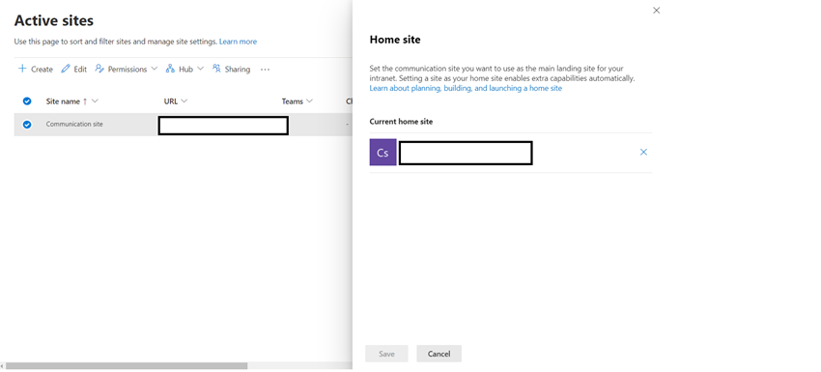Click the Edit pencil icon
The image size is (821, 372).
click(x=66, y=69)
